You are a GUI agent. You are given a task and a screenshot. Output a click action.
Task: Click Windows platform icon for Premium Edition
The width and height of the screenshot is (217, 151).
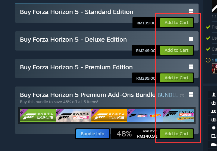point(191,67)
